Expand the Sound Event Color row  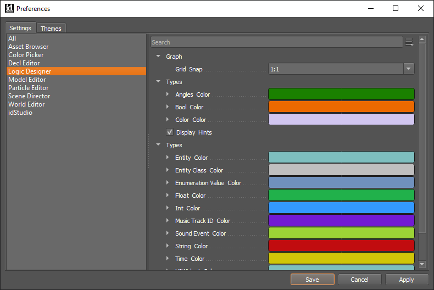click(168, 233)
